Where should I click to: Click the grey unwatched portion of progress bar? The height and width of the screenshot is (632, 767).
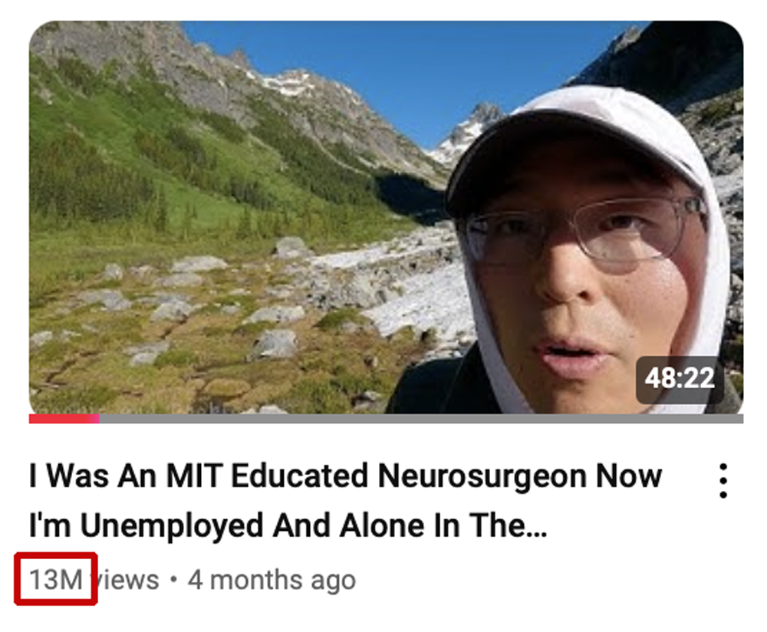tap(421, 419)
